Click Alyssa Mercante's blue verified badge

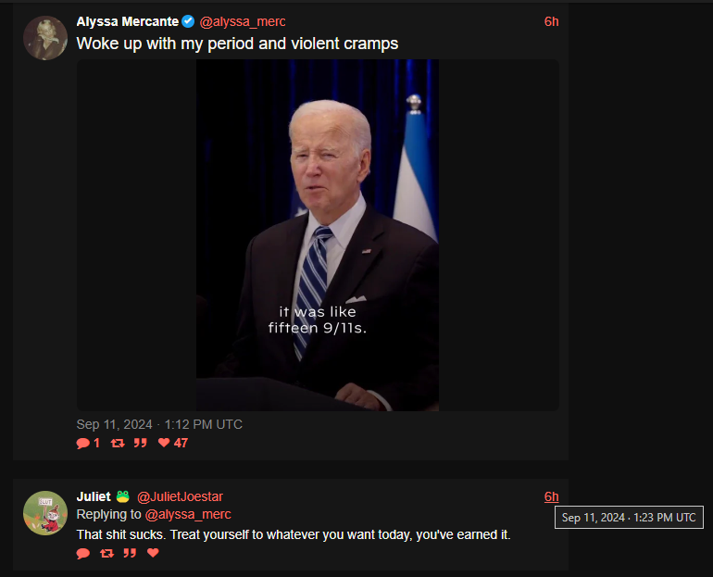[x=188, y=21]
